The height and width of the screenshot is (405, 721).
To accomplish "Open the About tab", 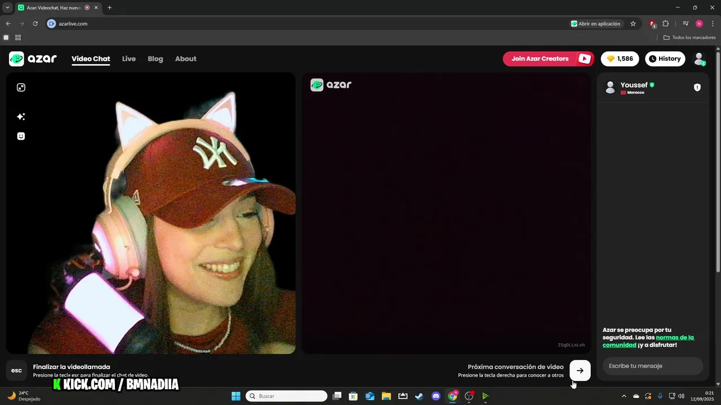I will 186,58.
